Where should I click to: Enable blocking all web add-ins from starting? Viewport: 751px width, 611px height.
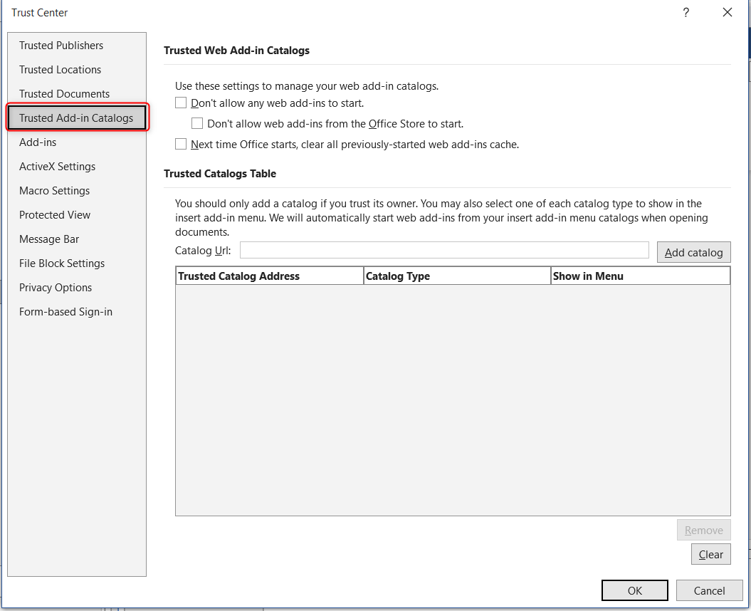(181, 102)
